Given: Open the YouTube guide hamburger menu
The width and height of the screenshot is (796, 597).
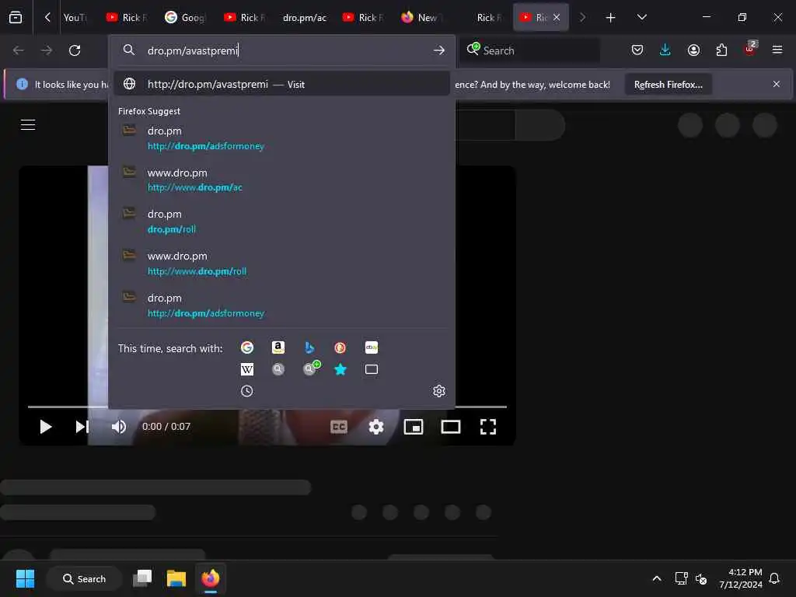Looking at the screenshot, I should (x=28, y=124).
